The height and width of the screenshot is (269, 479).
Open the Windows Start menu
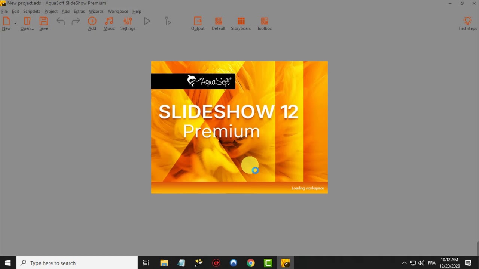click(7, 263)
